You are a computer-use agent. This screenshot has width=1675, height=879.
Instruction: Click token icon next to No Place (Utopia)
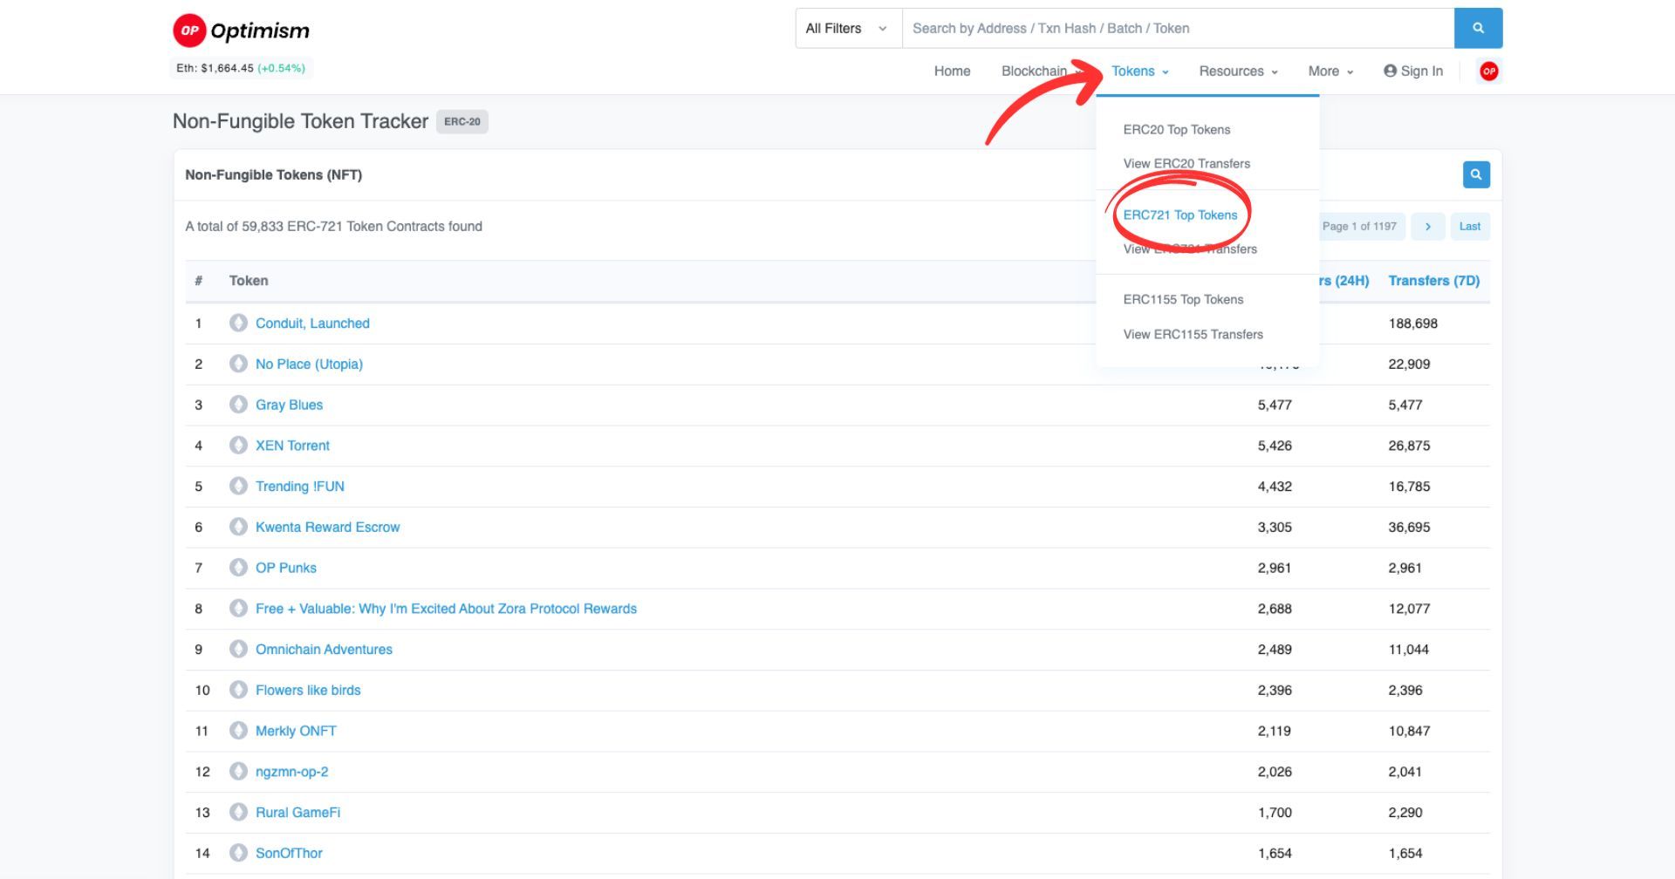click(x=238, y=364)
